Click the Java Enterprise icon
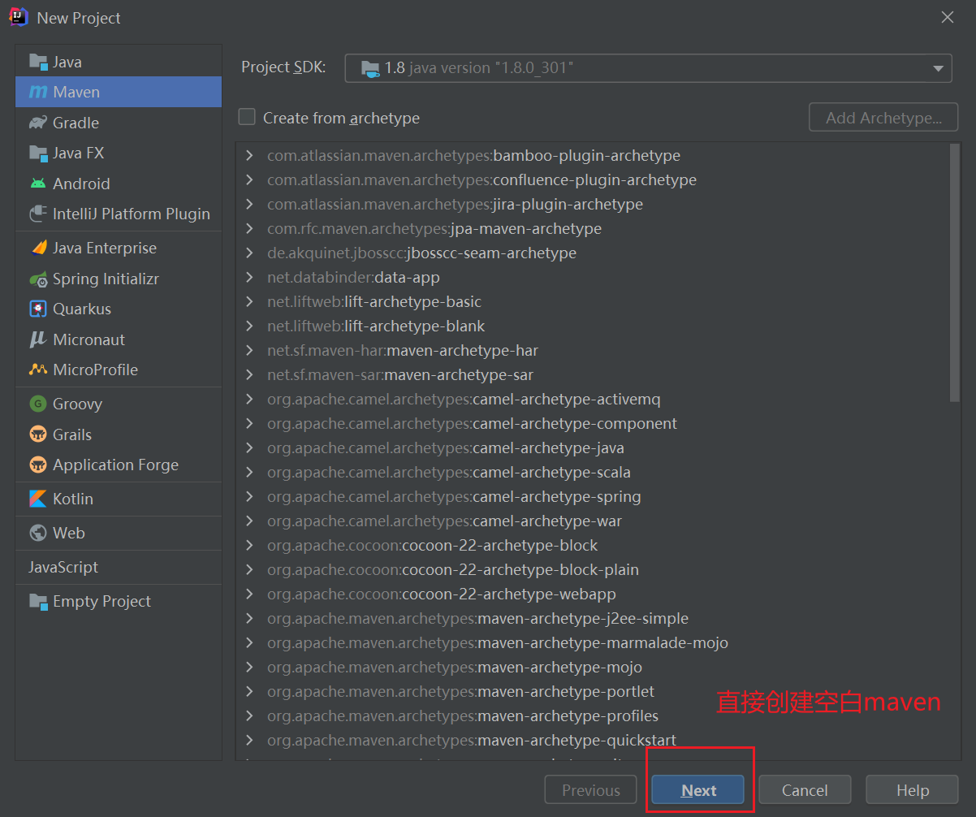 [38, 248]
